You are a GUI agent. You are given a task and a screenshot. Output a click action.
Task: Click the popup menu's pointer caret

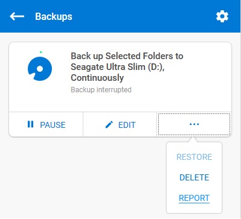[193, 140]
